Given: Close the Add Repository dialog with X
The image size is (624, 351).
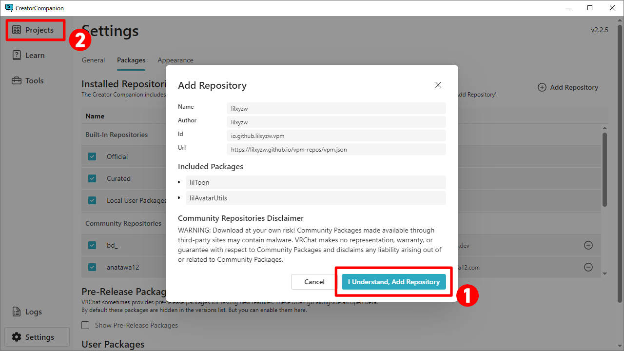Looking at the screenshot, I should (438, 85).
